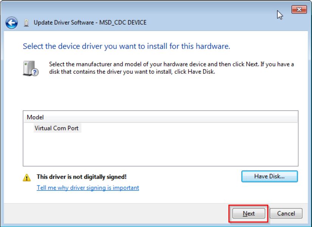
Task: Click the blue heading about selecting device driver
Action: coord(126,46)
